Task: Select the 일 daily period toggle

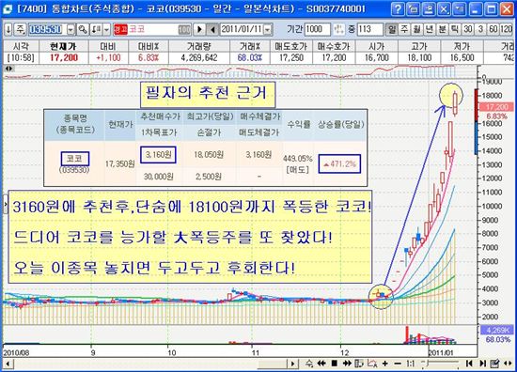Action: click(392, 29)
